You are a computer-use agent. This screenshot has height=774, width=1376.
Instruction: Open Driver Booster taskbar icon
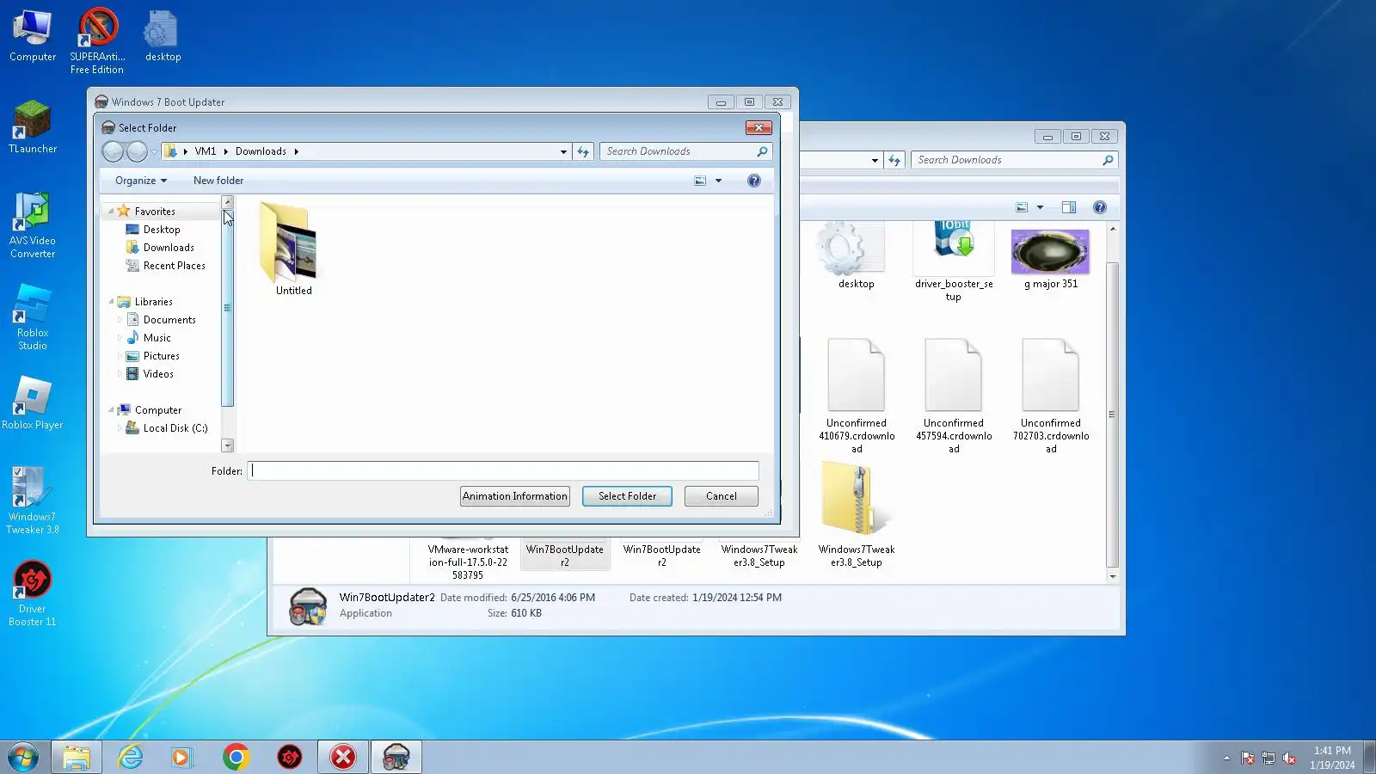[290, 757]
